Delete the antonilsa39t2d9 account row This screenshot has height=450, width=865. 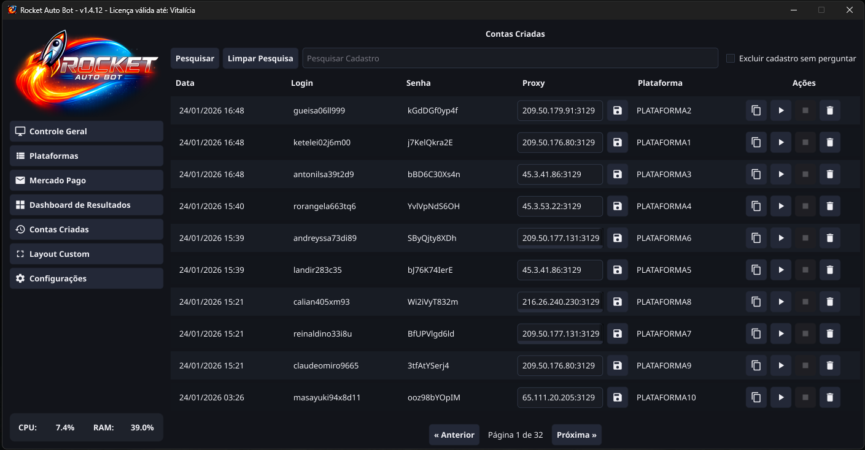click(x=830, y=175)
